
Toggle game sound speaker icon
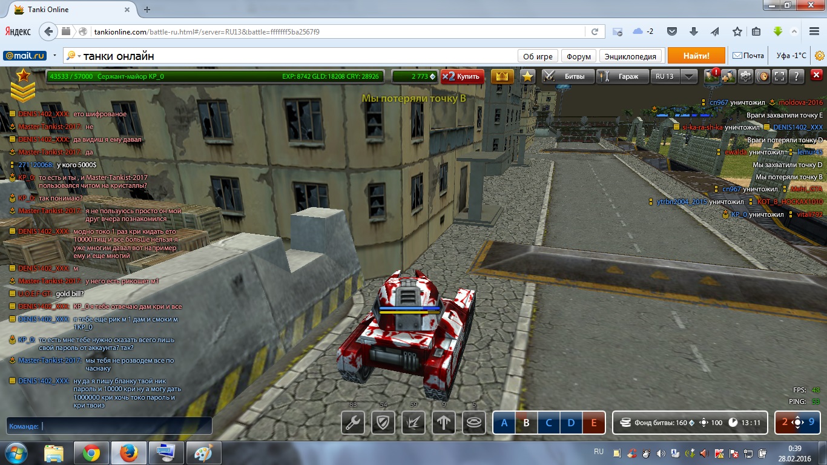point(763,76)
